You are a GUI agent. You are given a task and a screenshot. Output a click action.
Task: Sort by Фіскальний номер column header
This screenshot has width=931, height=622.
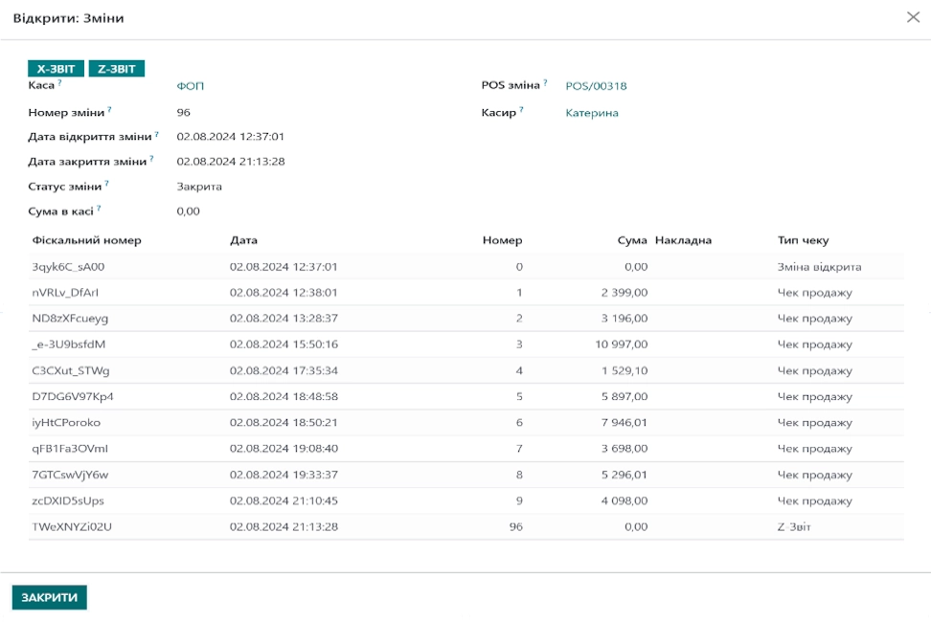coord(87,240)
